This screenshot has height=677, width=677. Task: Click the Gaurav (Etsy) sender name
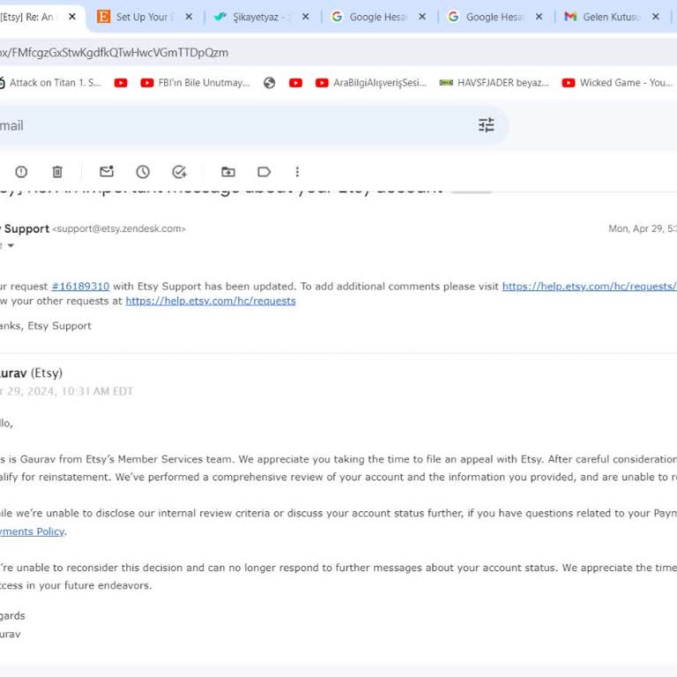click(31, 373)
